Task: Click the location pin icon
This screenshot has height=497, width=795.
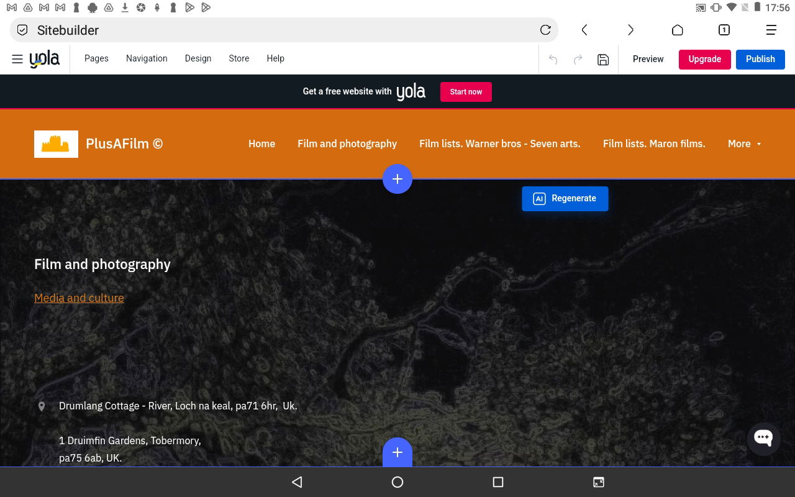Action: pos(42,406)
